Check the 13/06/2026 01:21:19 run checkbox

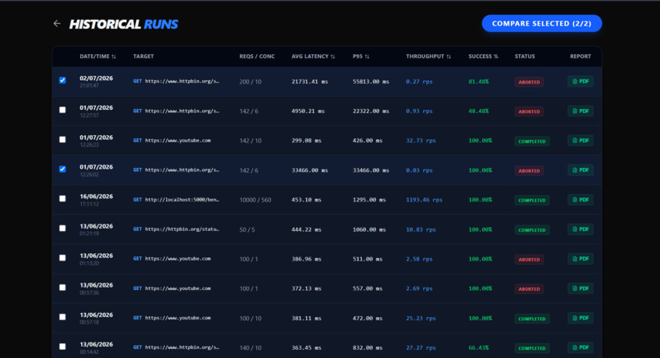point(62,229)
